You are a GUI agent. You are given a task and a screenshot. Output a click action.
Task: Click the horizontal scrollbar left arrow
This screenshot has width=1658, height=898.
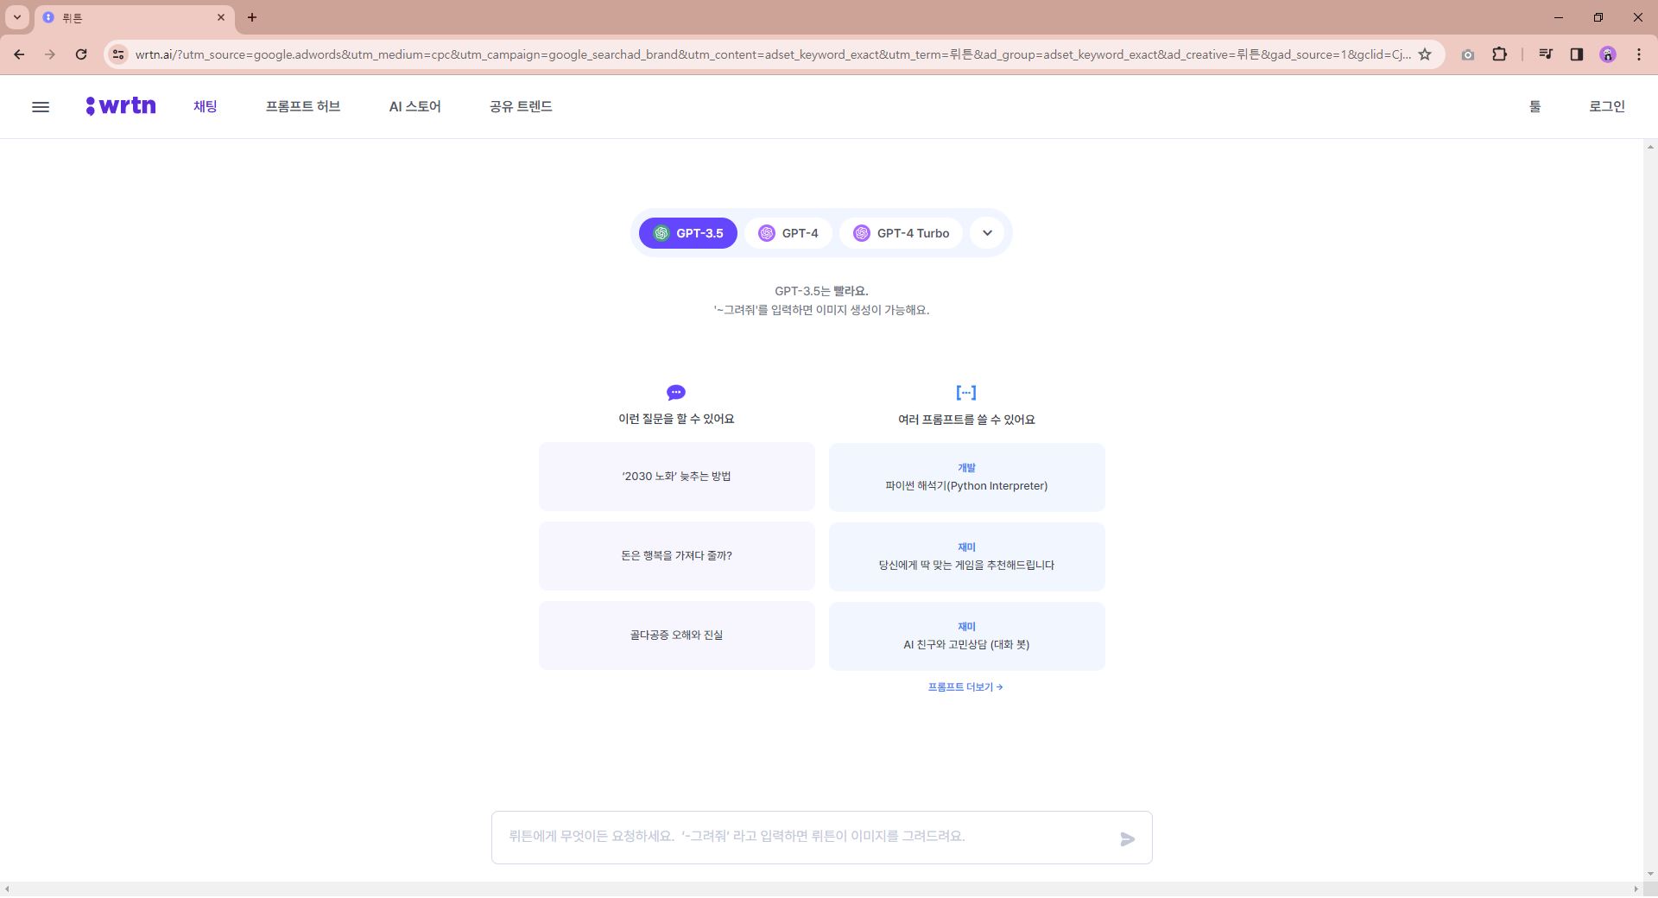click(8, 889)
